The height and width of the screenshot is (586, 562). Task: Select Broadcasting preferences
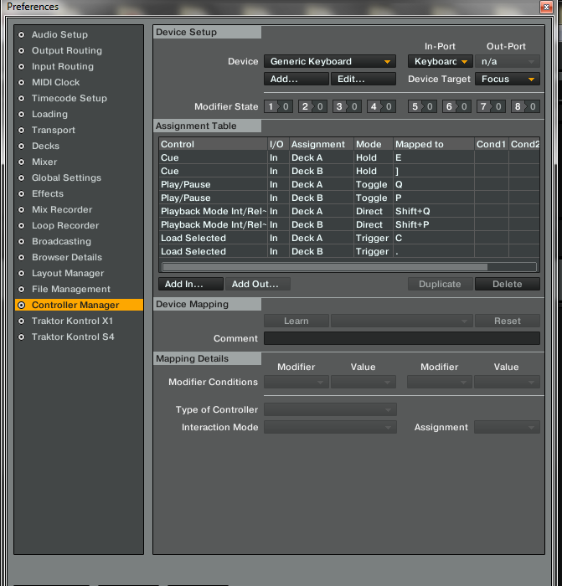(x=61, y=241)
